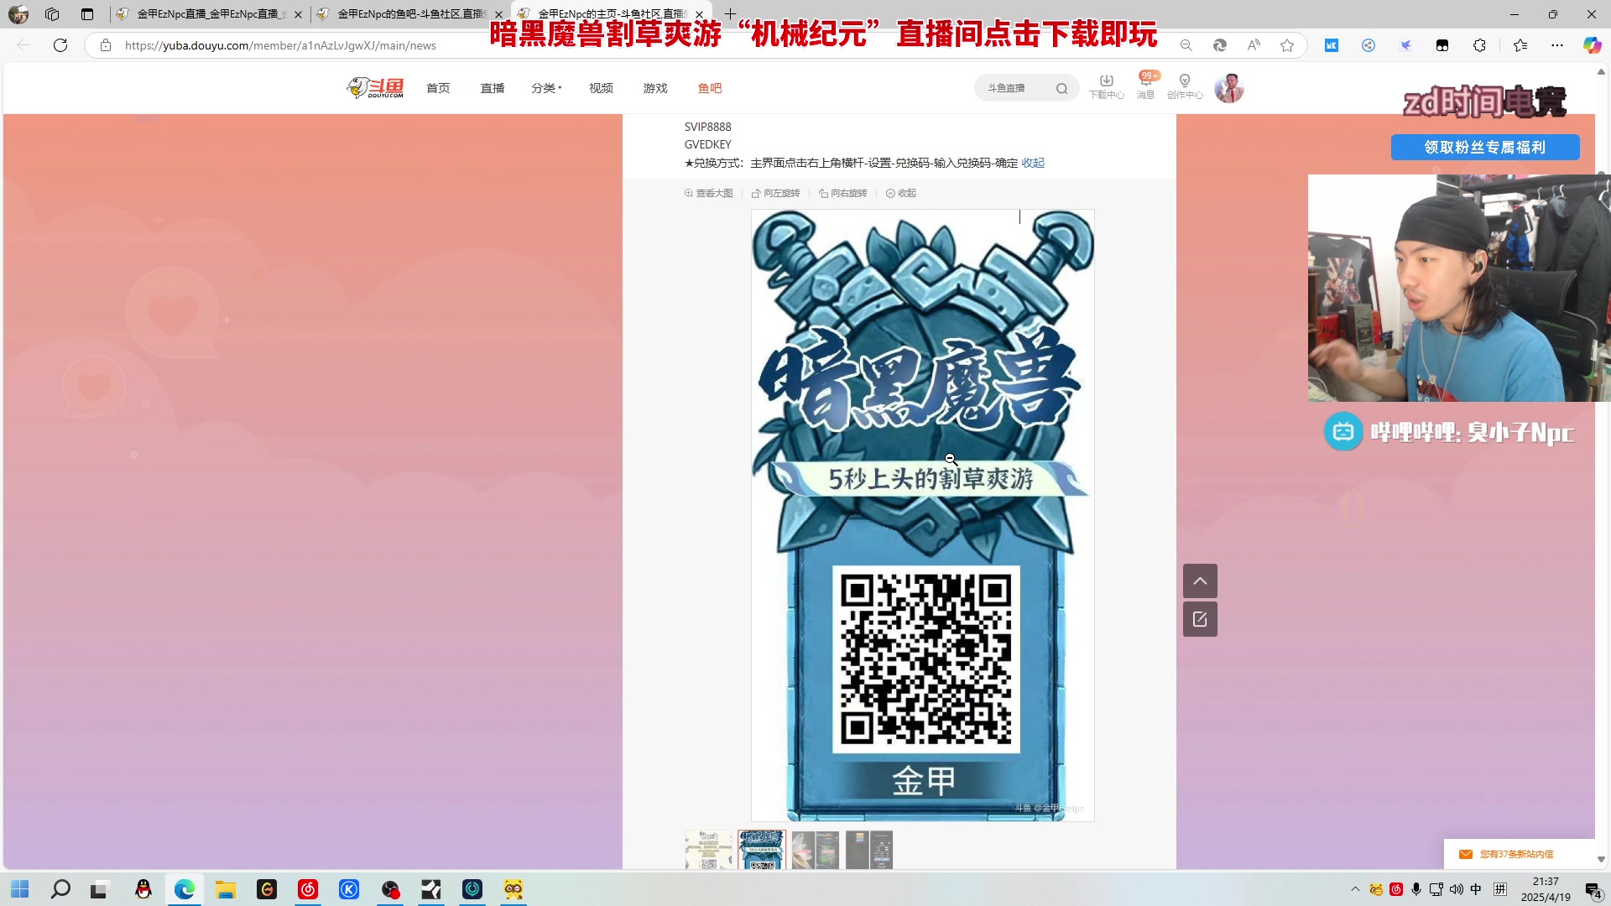Open the Windows Start menu
Screen dimensions: 1611x906
click(20, 889)
